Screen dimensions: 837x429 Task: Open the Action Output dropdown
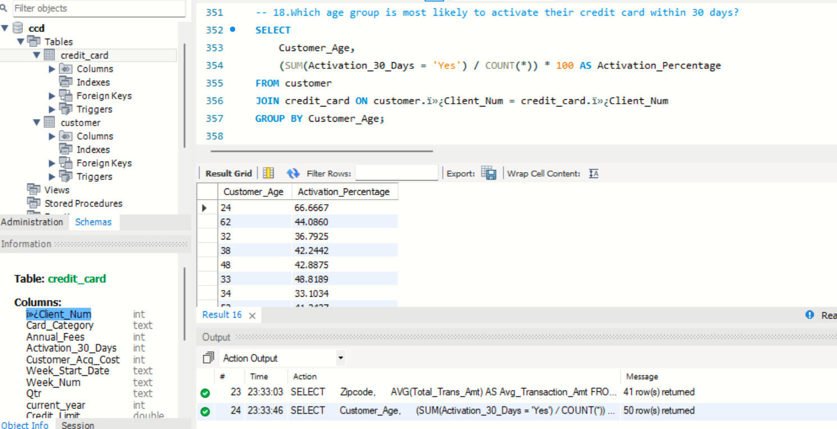click(340, 358)
